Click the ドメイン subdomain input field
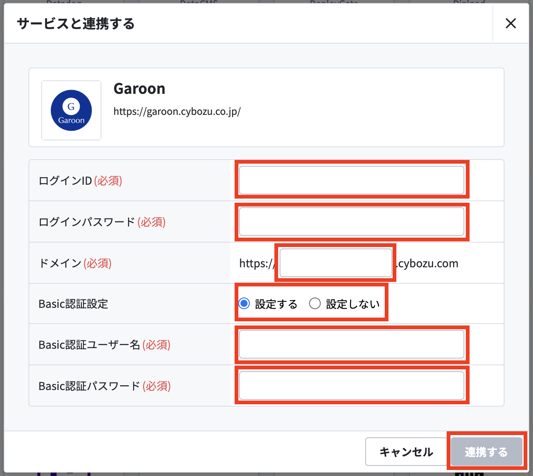533x476 pixels. point(336,263)
